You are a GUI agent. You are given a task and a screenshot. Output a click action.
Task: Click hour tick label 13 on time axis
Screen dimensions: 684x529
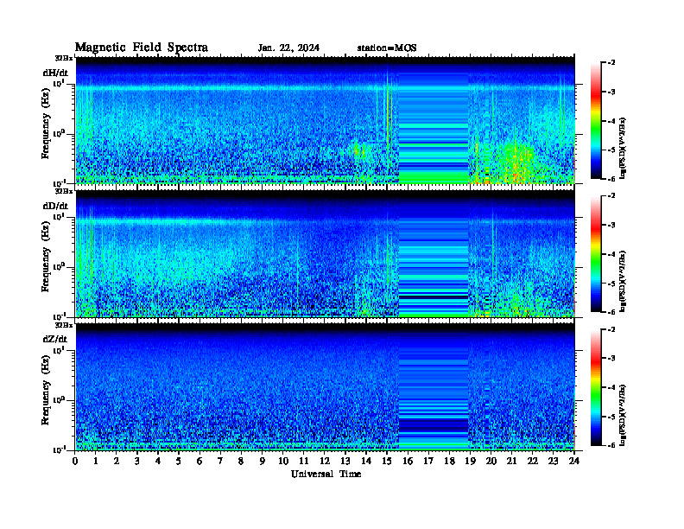tap(345, 461)
